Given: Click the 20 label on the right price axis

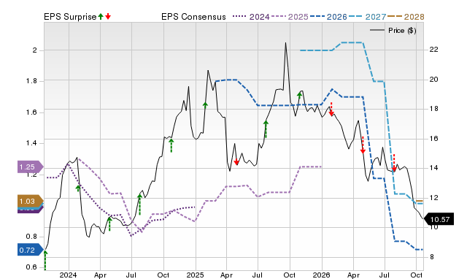Looking at the screenshot, I should (434, 80).
